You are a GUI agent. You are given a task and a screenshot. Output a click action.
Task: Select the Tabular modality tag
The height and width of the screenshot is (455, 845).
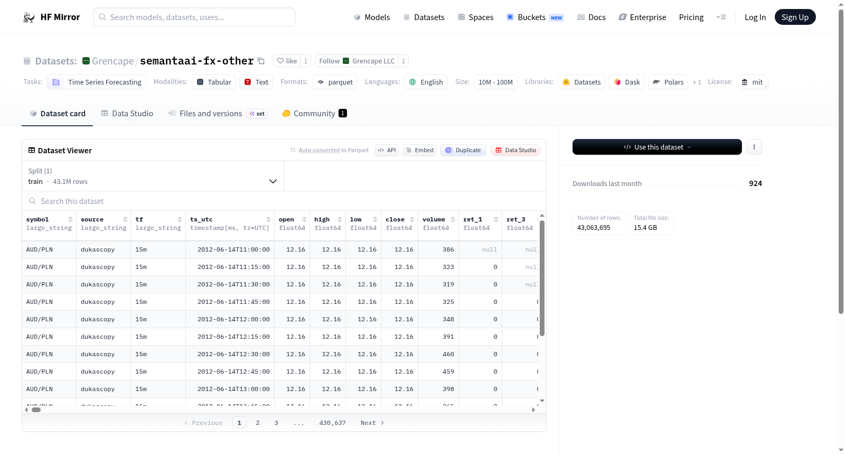(214, 82)
